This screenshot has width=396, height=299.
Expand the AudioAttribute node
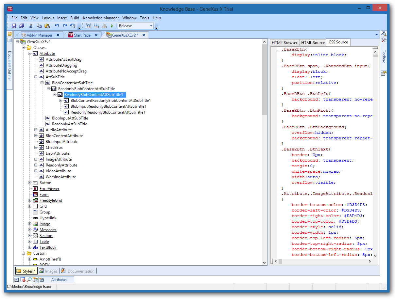click(x=36, y=130)
